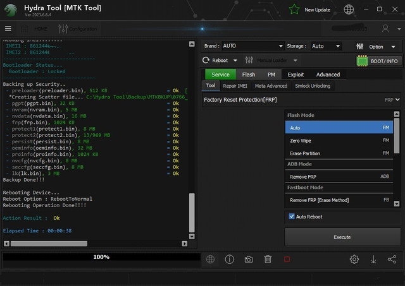Viewport: 405px width, 286px height.
Task: Click the method list scroll down arrow
Action: click(397, 203)
